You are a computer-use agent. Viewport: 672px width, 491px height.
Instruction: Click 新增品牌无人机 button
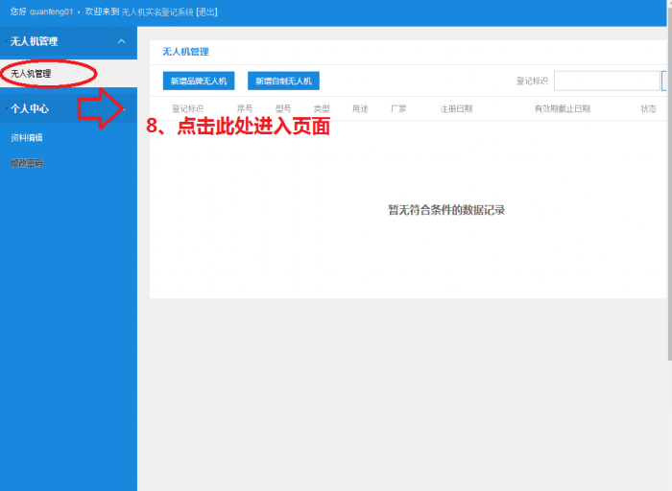pos(199,81)
